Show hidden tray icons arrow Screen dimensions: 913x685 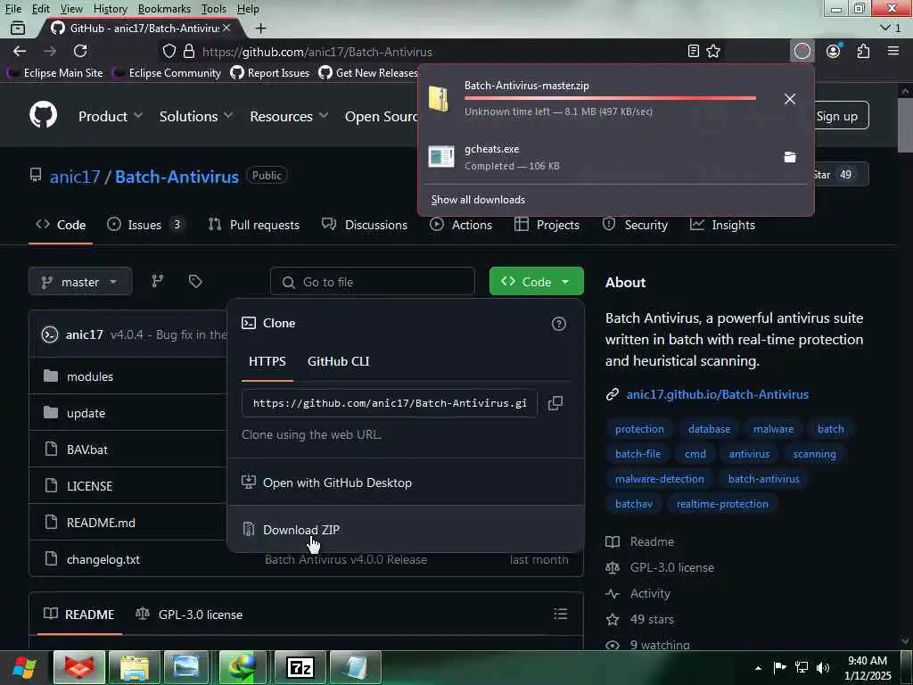(x=758, y=668)
